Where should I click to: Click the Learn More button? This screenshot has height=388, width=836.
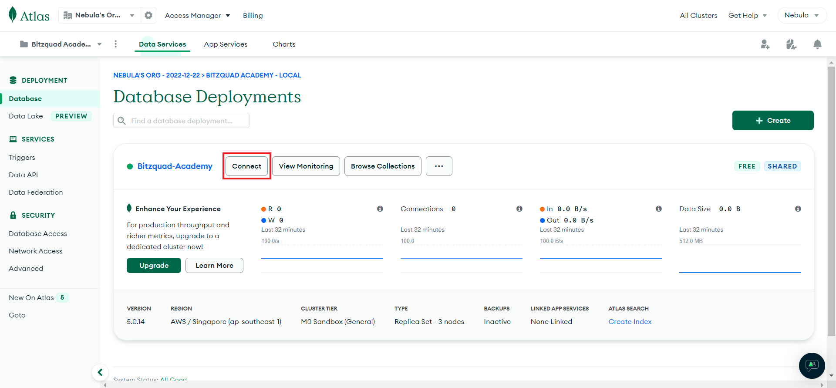(x=214, y=265)
